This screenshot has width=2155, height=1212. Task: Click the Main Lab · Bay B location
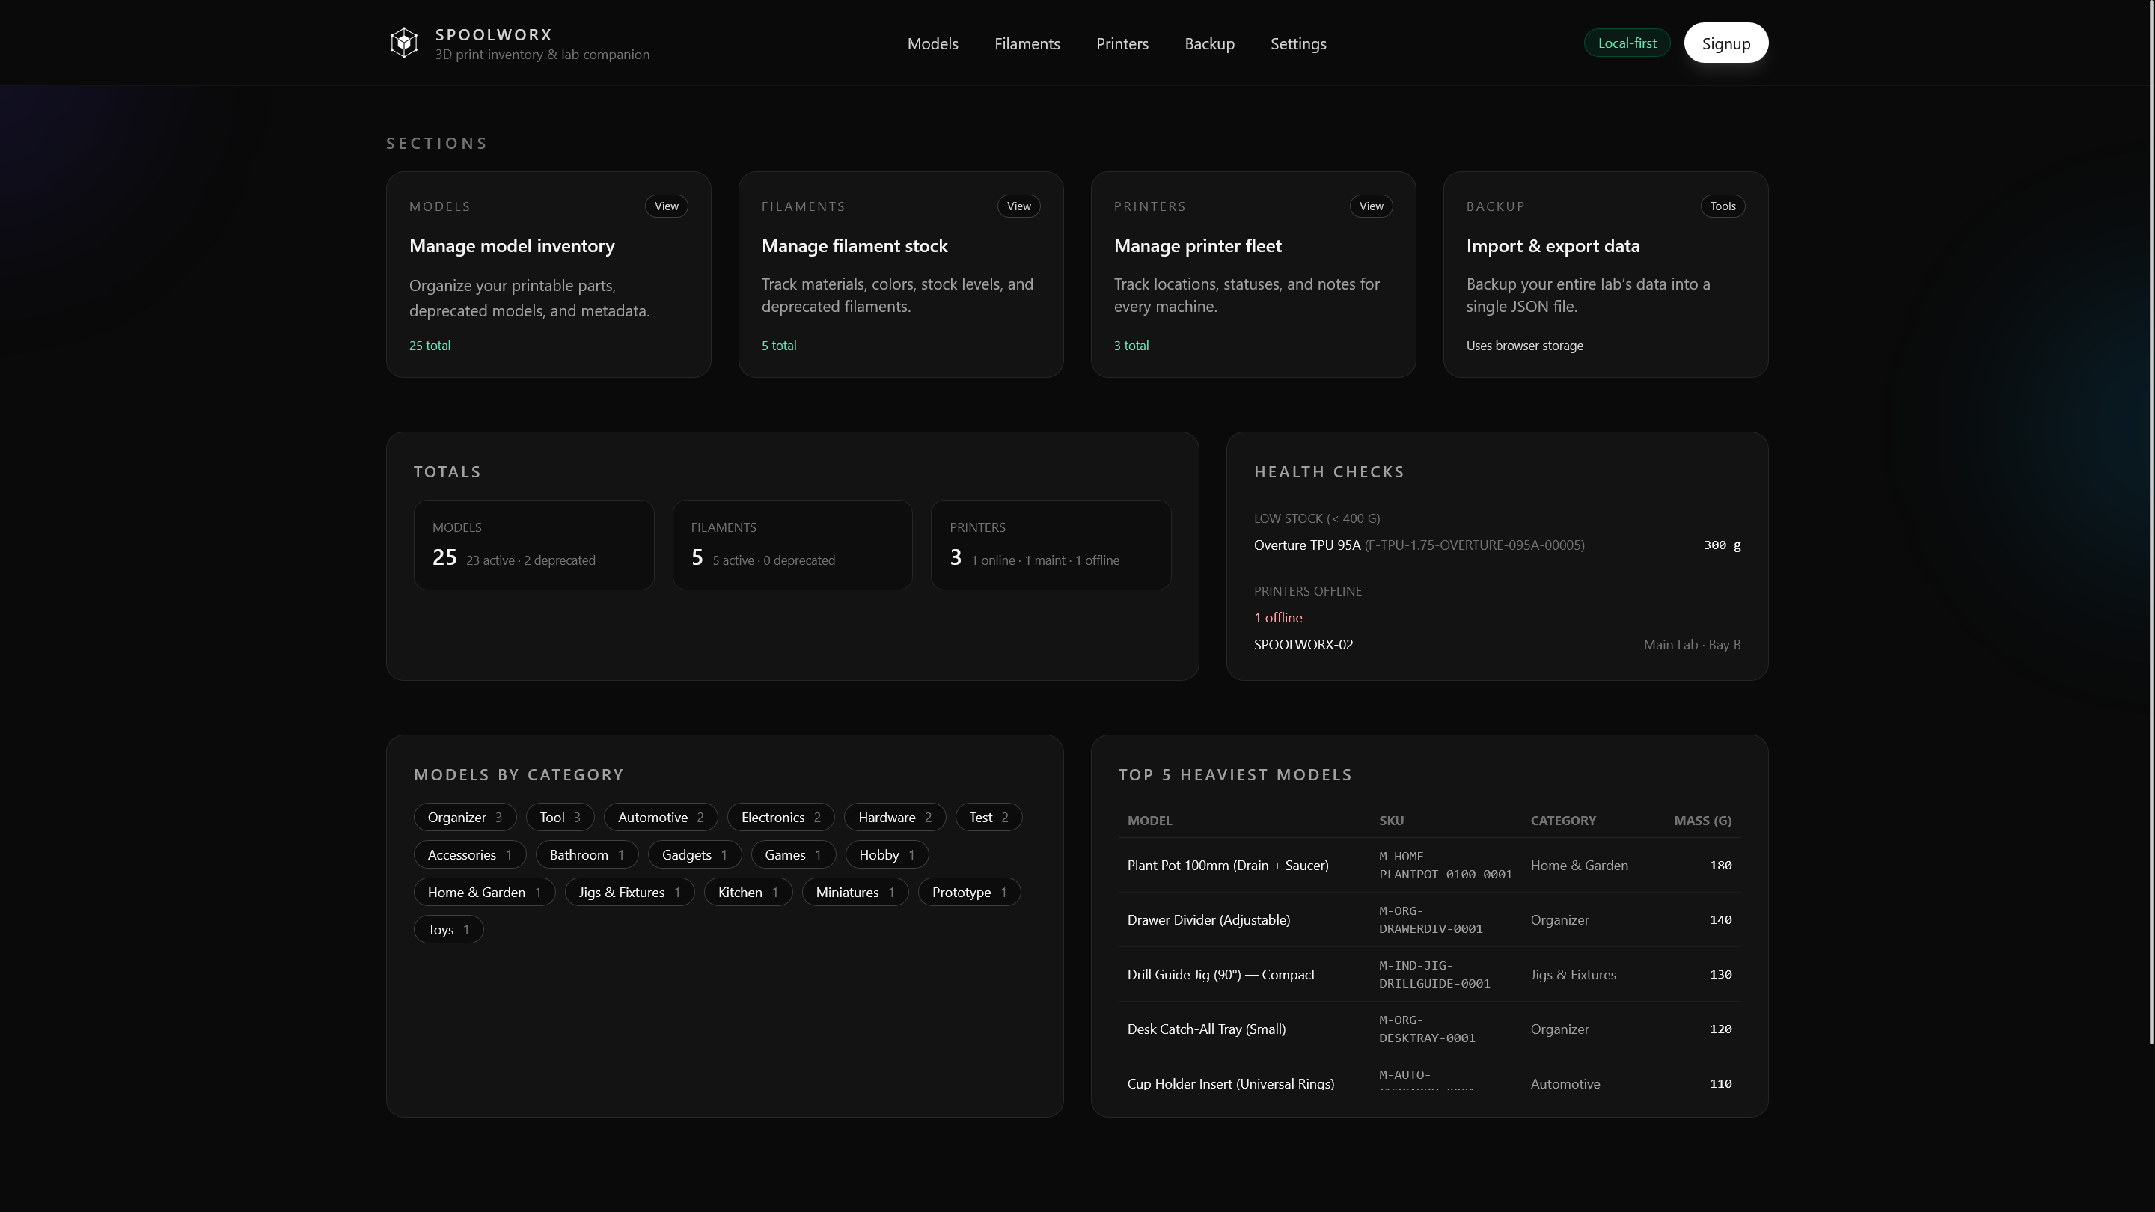[1692, 645]
